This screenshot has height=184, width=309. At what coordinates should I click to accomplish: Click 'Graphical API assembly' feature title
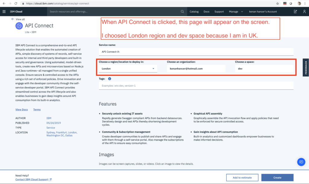[208, 114]
